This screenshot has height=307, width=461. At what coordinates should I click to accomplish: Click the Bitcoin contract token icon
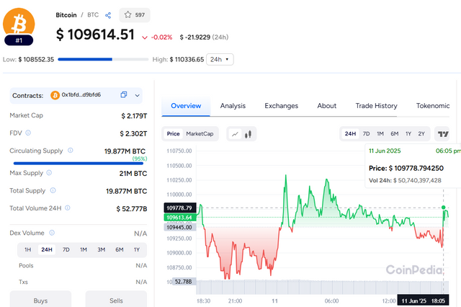[x=55, y=95]
